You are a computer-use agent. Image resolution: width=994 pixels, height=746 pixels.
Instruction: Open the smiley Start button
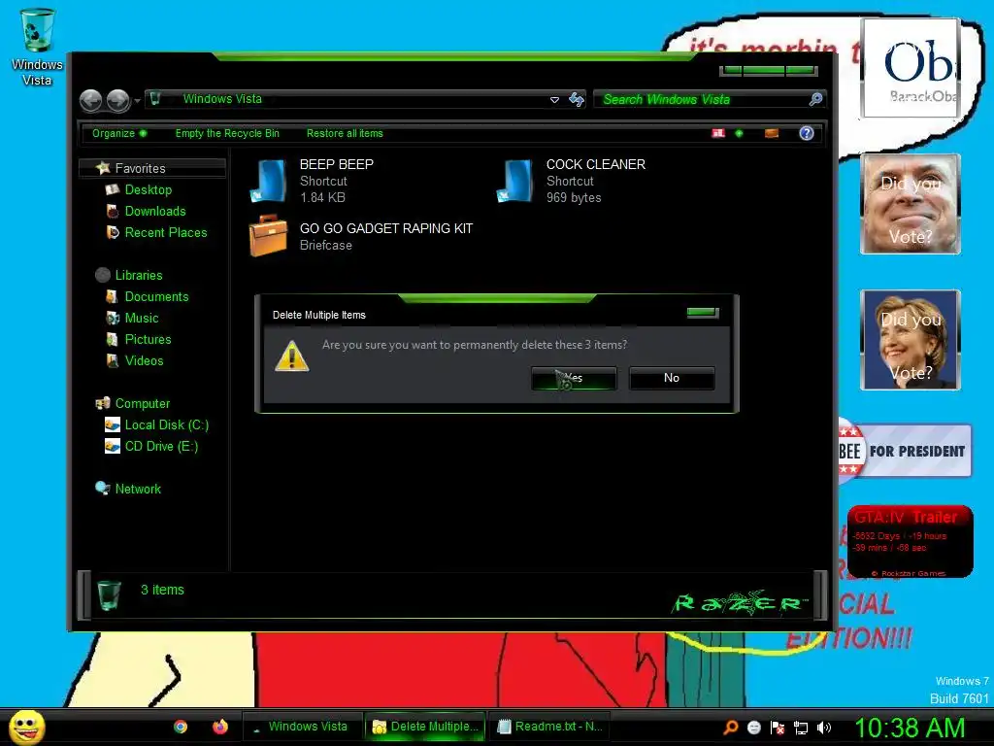pos(26,727)
